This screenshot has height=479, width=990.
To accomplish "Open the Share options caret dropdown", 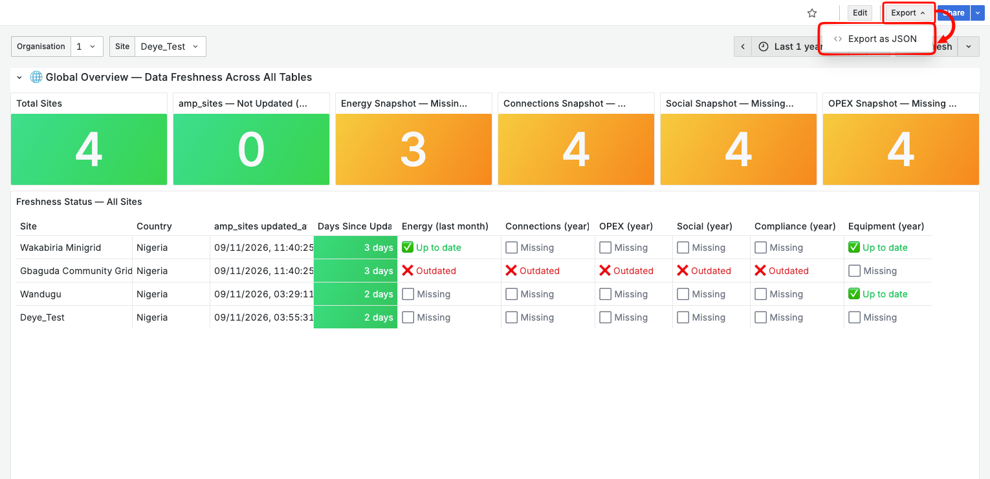I will tap(978, 13).
